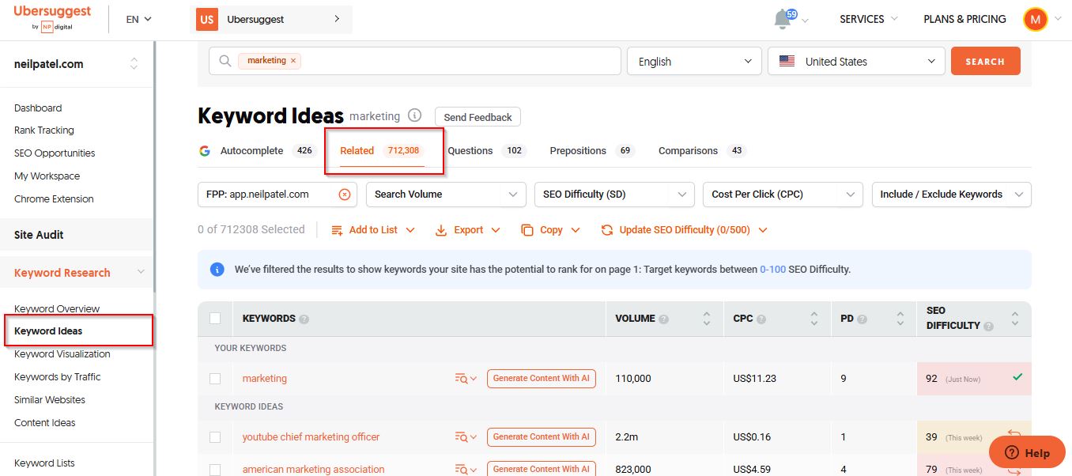Click the help icon beside KEYWORDS header
Image resolution: width=1072 pixels, height=476 pixels.
click(x=304, y=319)
